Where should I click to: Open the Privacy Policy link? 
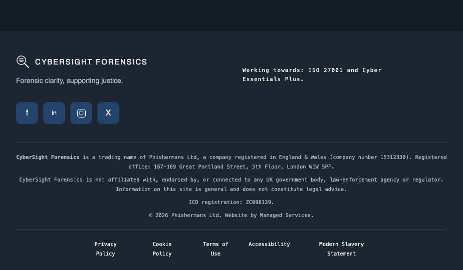tap(105, 249)
